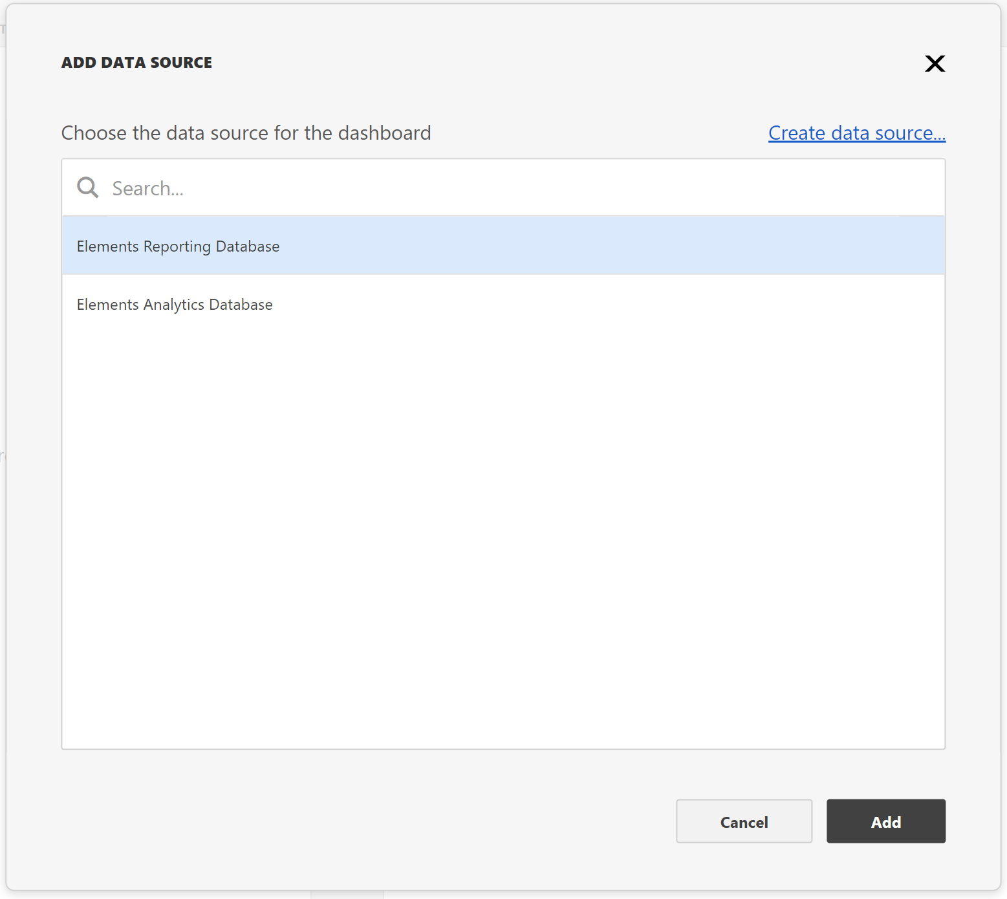Image resolution: width=1007 pixels, height=899 pixels.
Task: Focus the Search text field
Action: pos(517,188)
